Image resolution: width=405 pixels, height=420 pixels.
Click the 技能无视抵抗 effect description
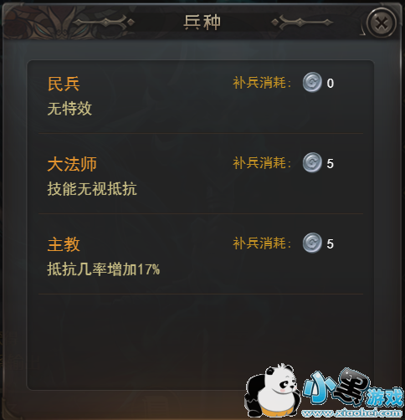click(x=92, y=189)
